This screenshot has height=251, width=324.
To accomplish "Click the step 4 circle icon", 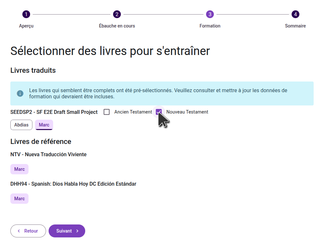I will click(295, 14).
